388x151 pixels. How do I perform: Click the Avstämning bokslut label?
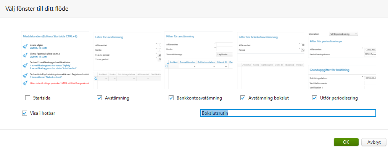click(x=269, y=98)
